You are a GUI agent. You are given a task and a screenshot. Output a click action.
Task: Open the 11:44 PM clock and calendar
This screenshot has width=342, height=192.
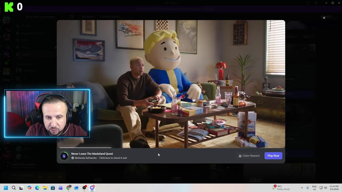click(334, 188)
